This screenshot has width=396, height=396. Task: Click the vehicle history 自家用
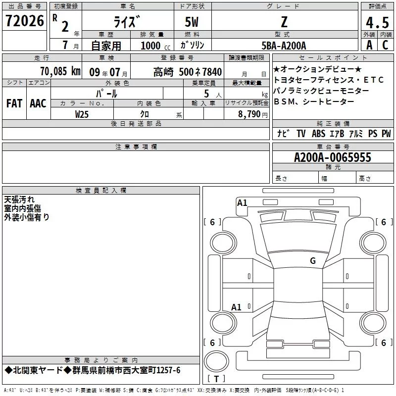pos(106,46)
